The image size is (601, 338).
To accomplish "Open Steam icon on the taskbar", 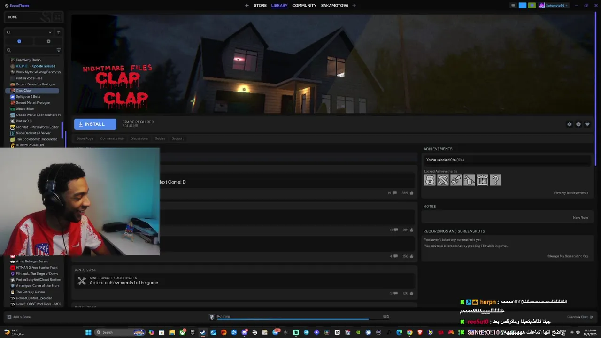I will (x=202, y=332).
